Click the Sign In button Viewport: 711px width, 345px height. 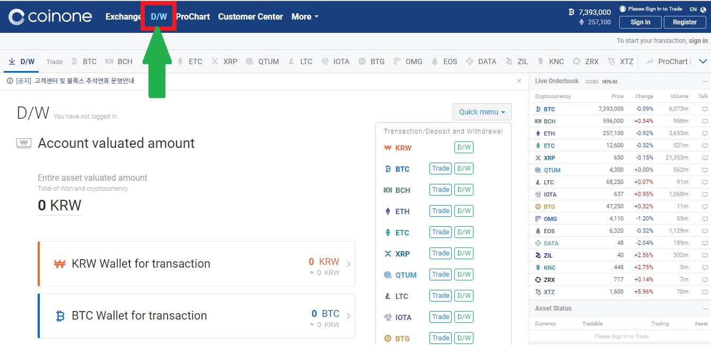click(x=640, y=22)
